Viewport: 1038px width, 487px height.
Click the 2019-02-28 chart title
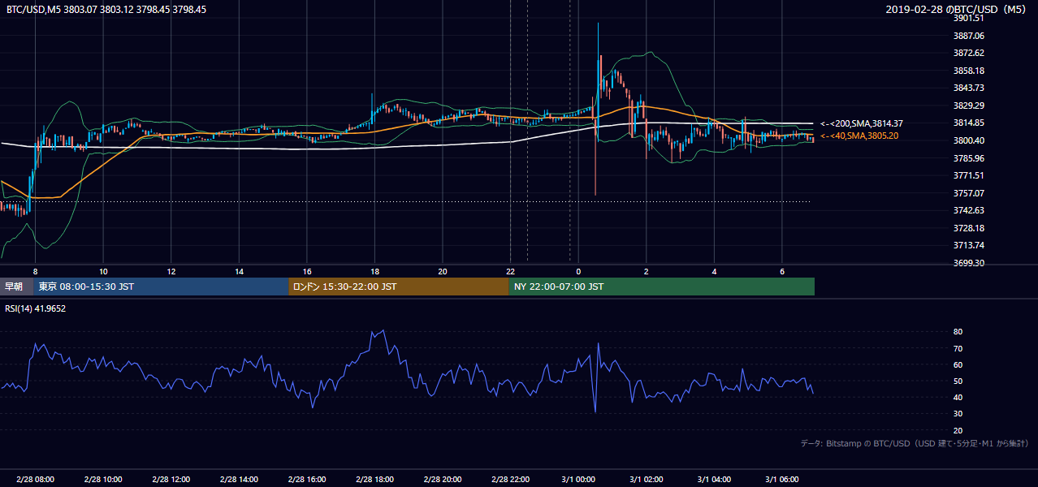click(958, 10)
